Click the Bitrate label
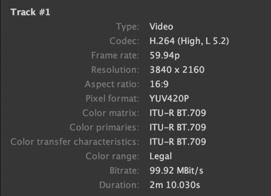The height and width of the screenshot is (196, 271). point(123,171)
